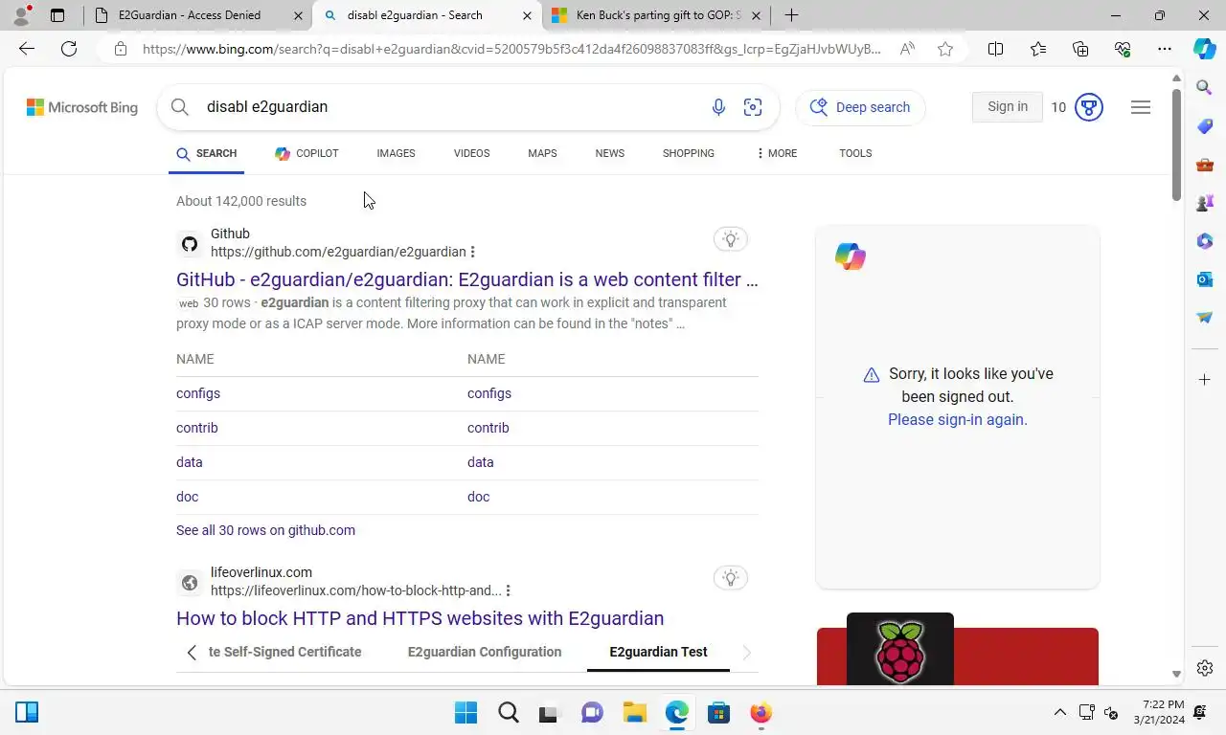
Task: Open Browser essentials heart icon
Action: point(1123,49)
